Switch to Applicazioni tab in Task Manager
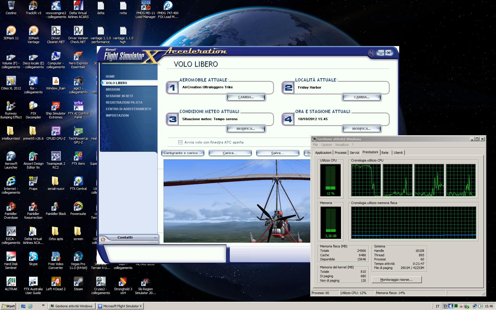Screen dimensions: 496x310 click(x=323, y=153)
